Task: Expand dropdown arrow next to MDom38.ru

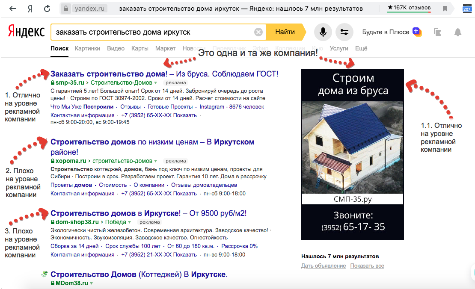Action: point(91,283)
